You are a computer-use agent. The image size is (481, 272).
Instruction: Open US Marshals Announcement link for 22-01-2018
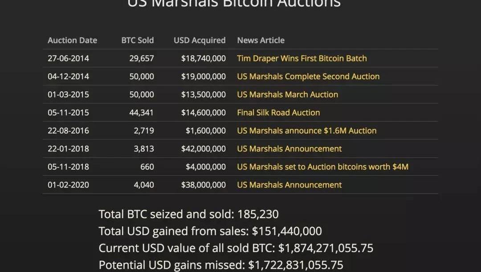tap(289, 149)
